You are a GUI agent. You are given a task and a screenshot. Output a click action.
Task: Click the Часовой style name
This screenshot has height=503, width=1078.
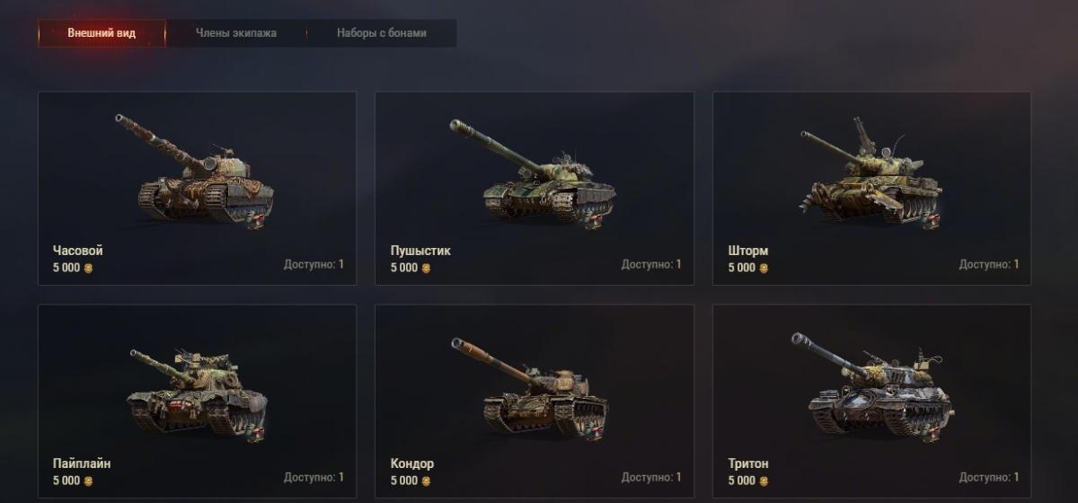pyautogui.click(x=77, y=251)
